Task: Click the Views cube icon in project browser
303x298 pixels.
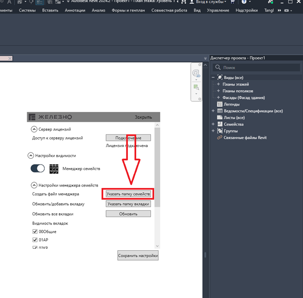Action: tap(220, 77)
